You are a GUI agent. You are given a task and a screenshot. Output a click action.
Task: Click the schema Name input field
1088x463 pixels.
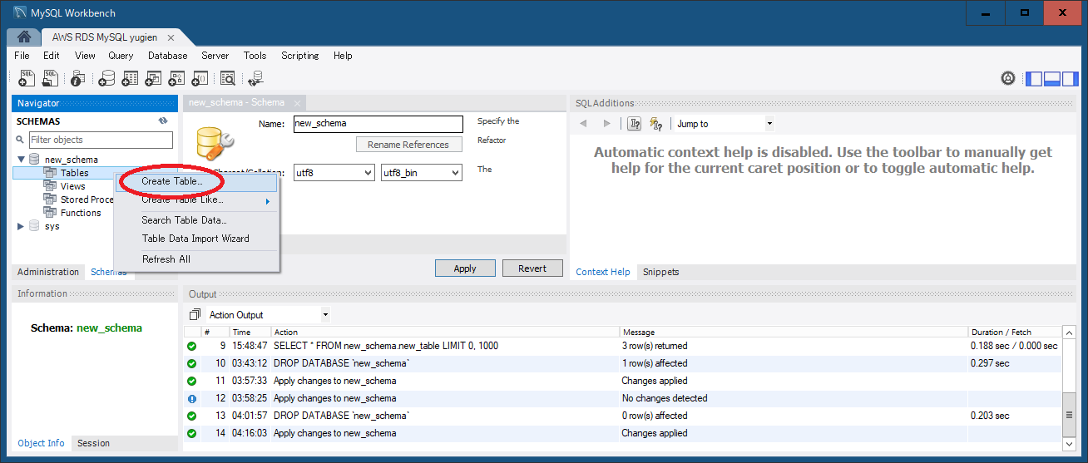(378, 124)
